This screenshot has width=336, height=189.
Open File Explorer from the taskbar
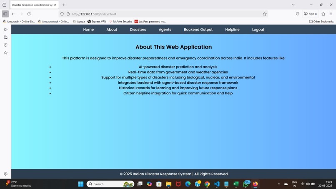[x=169, y=184]
